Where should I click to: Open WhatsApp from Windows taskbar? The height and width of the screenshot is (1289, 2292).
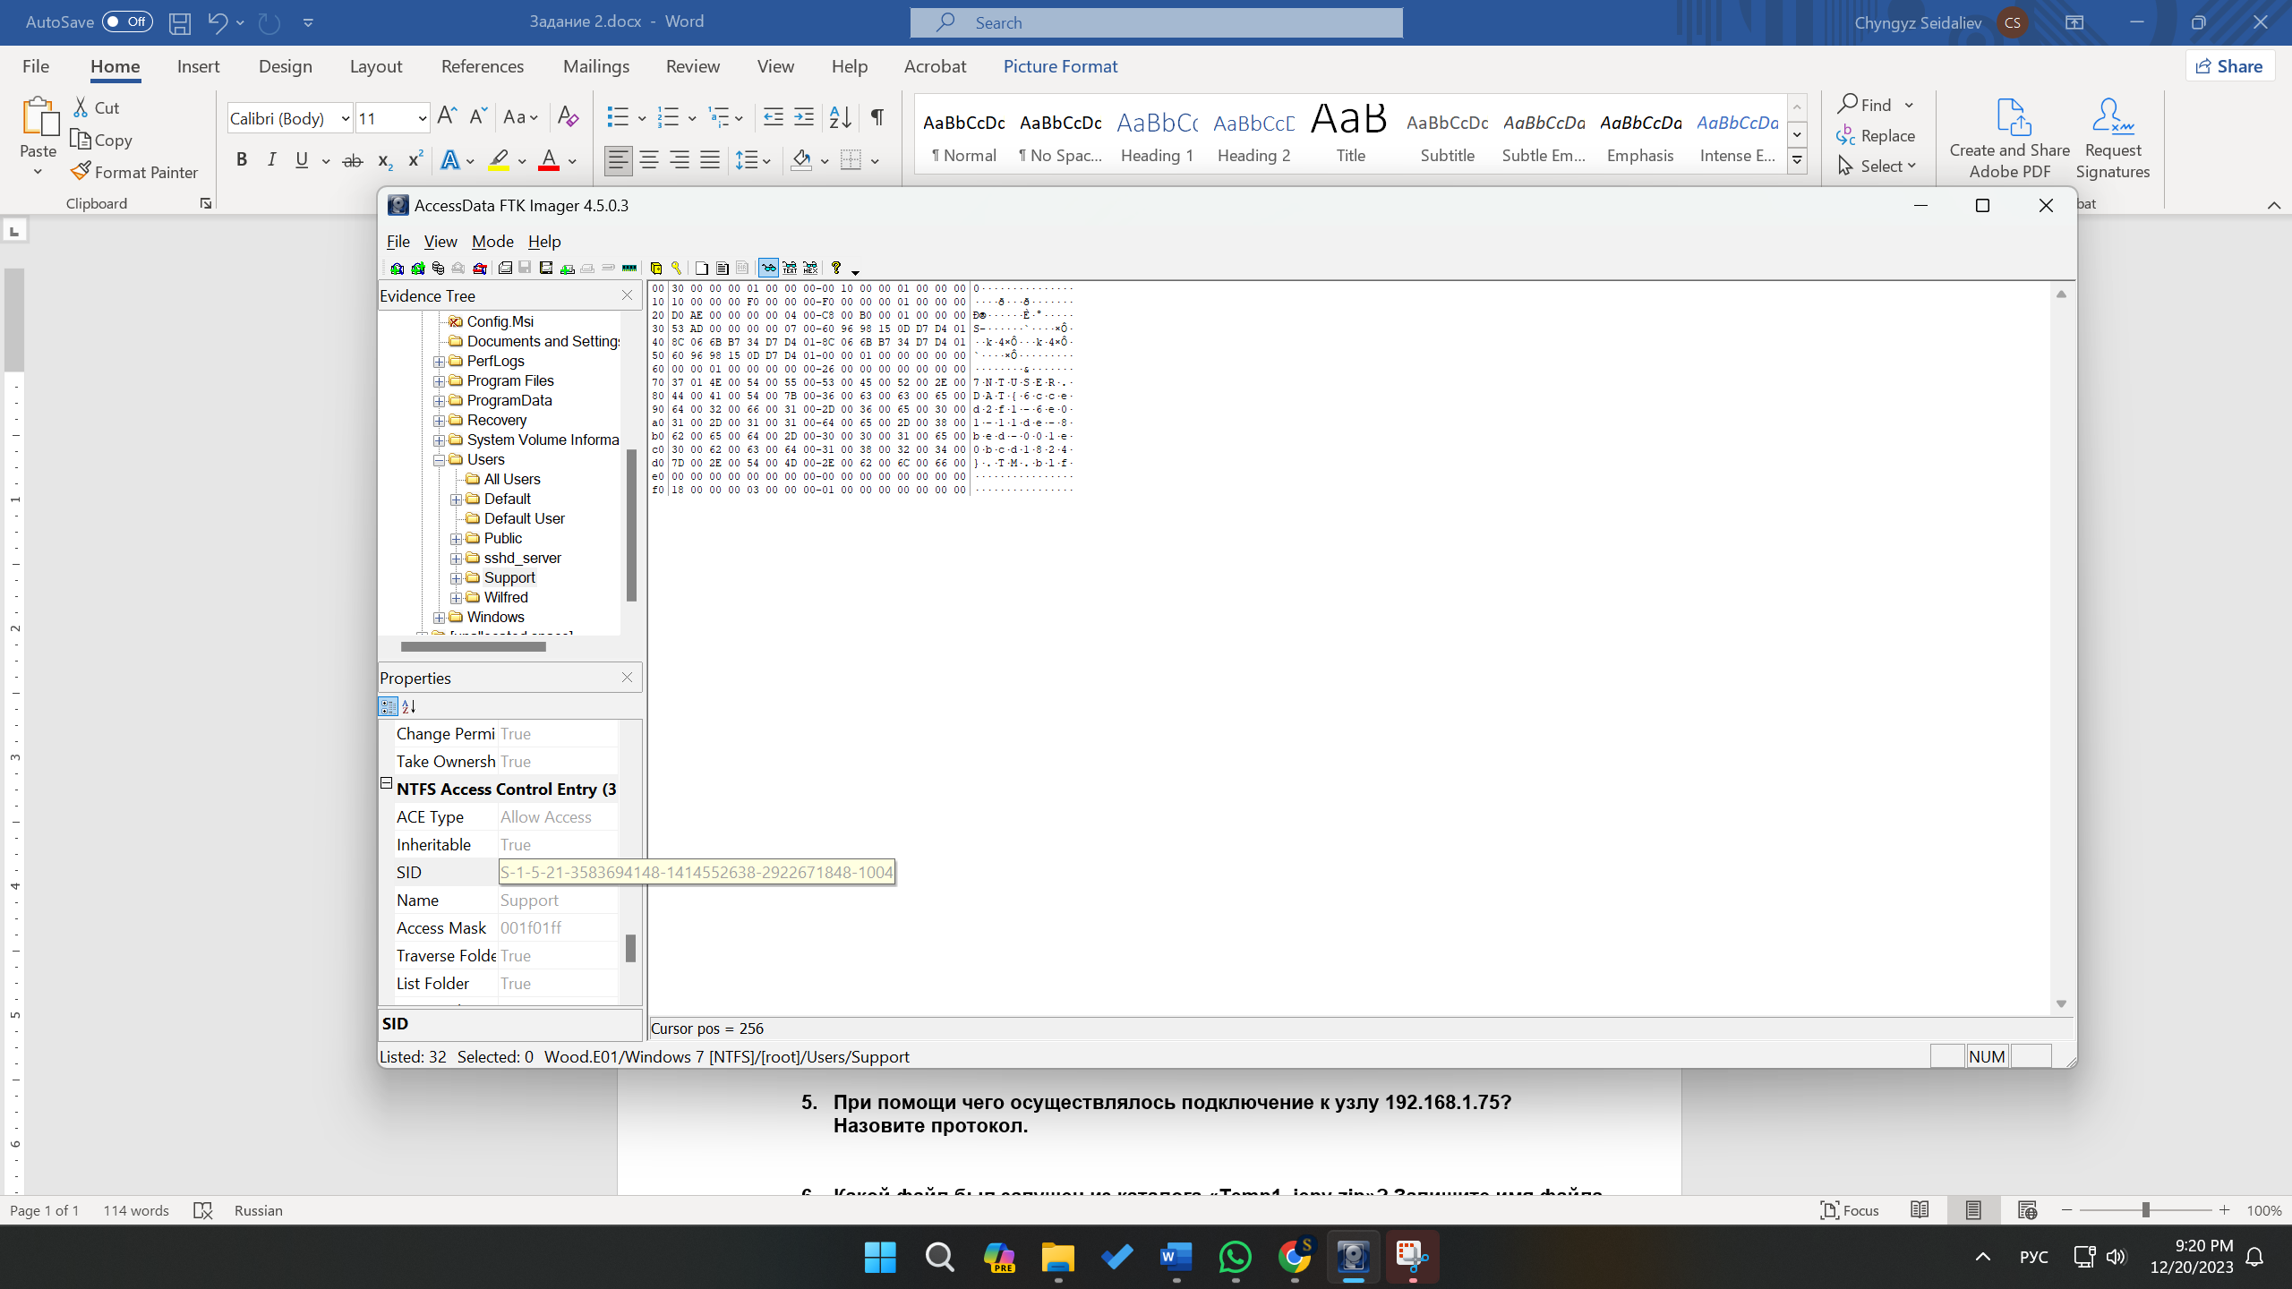pos(1236,1257)
